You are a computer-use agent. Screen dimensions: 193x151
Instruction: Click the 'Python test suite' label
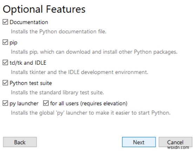31,83
